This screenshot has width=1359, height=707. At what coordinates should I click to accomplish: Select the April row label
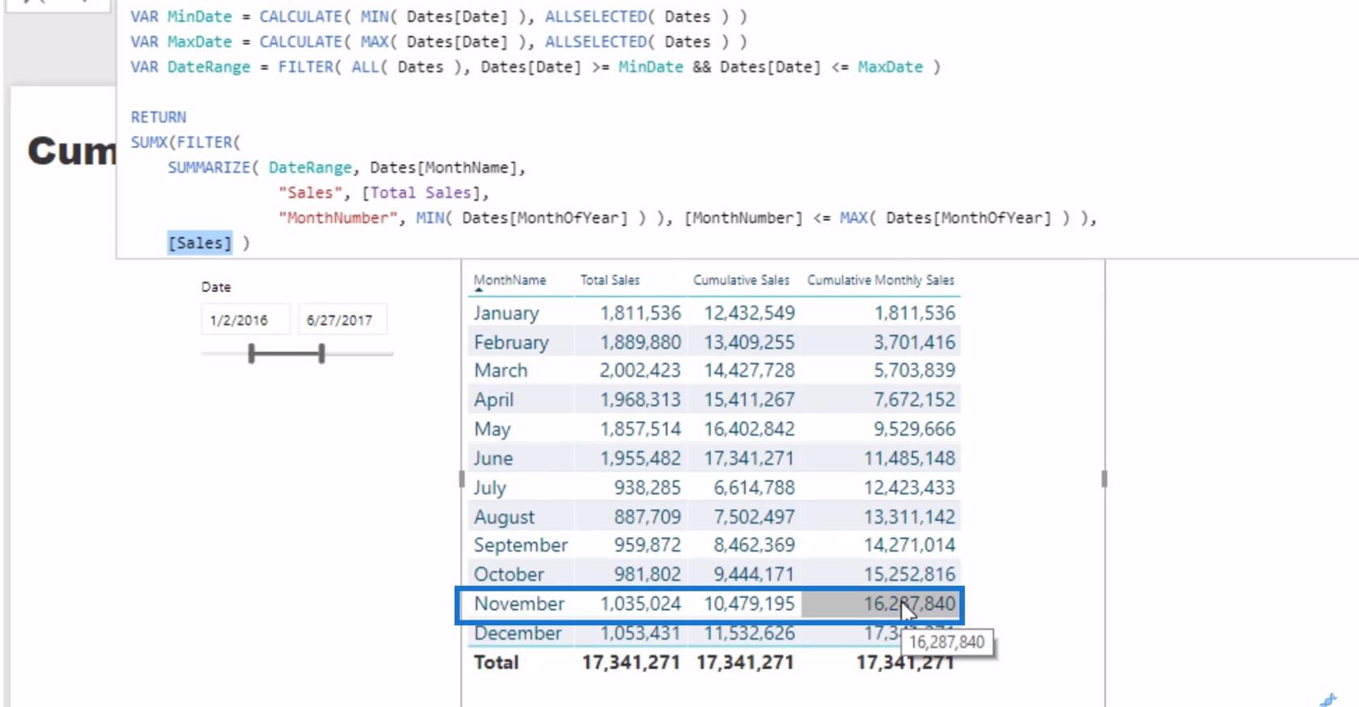(493, 400)
